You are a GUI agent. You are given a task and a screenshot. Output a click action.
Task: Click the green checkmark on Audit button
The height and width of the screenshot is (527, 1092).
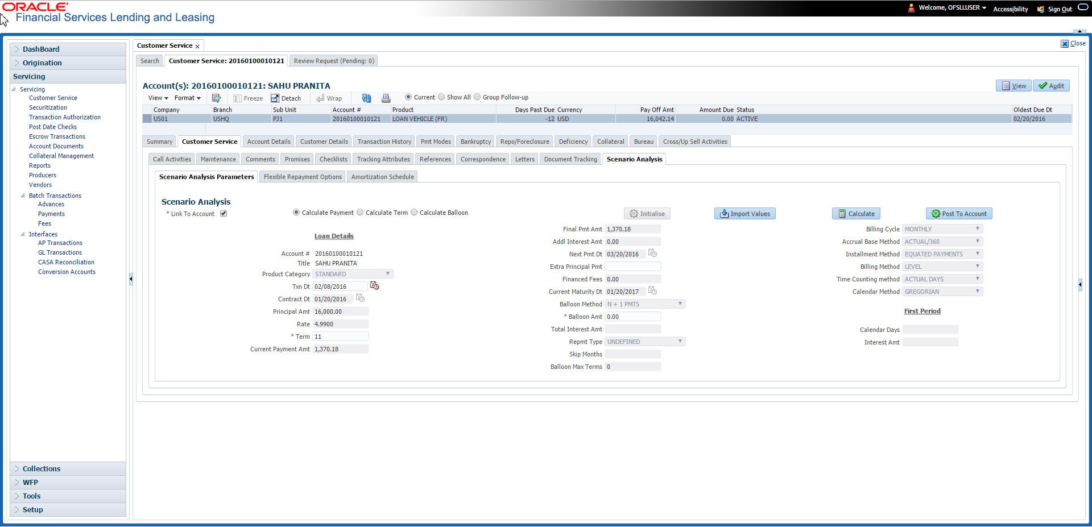[x=1043, y=86]
